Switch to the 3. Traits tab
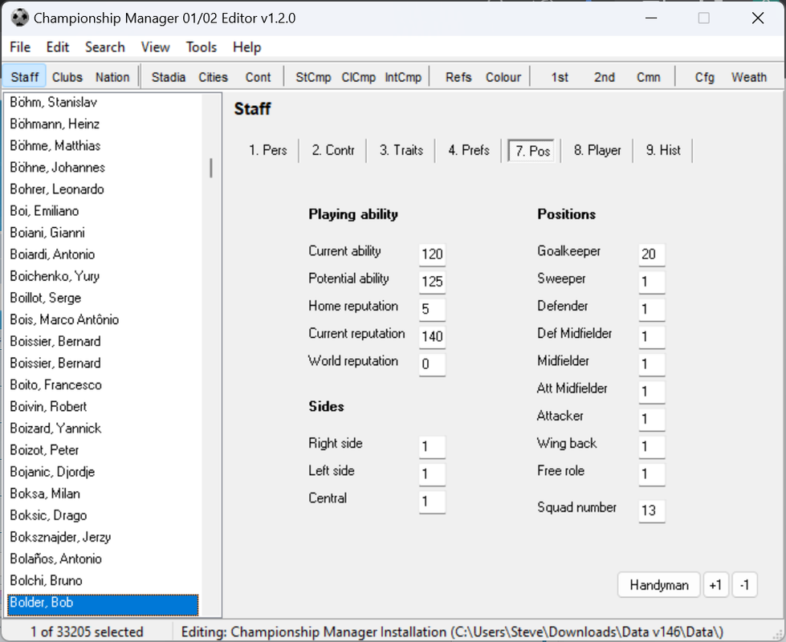786x642 pixels. (x=401, y=150)
